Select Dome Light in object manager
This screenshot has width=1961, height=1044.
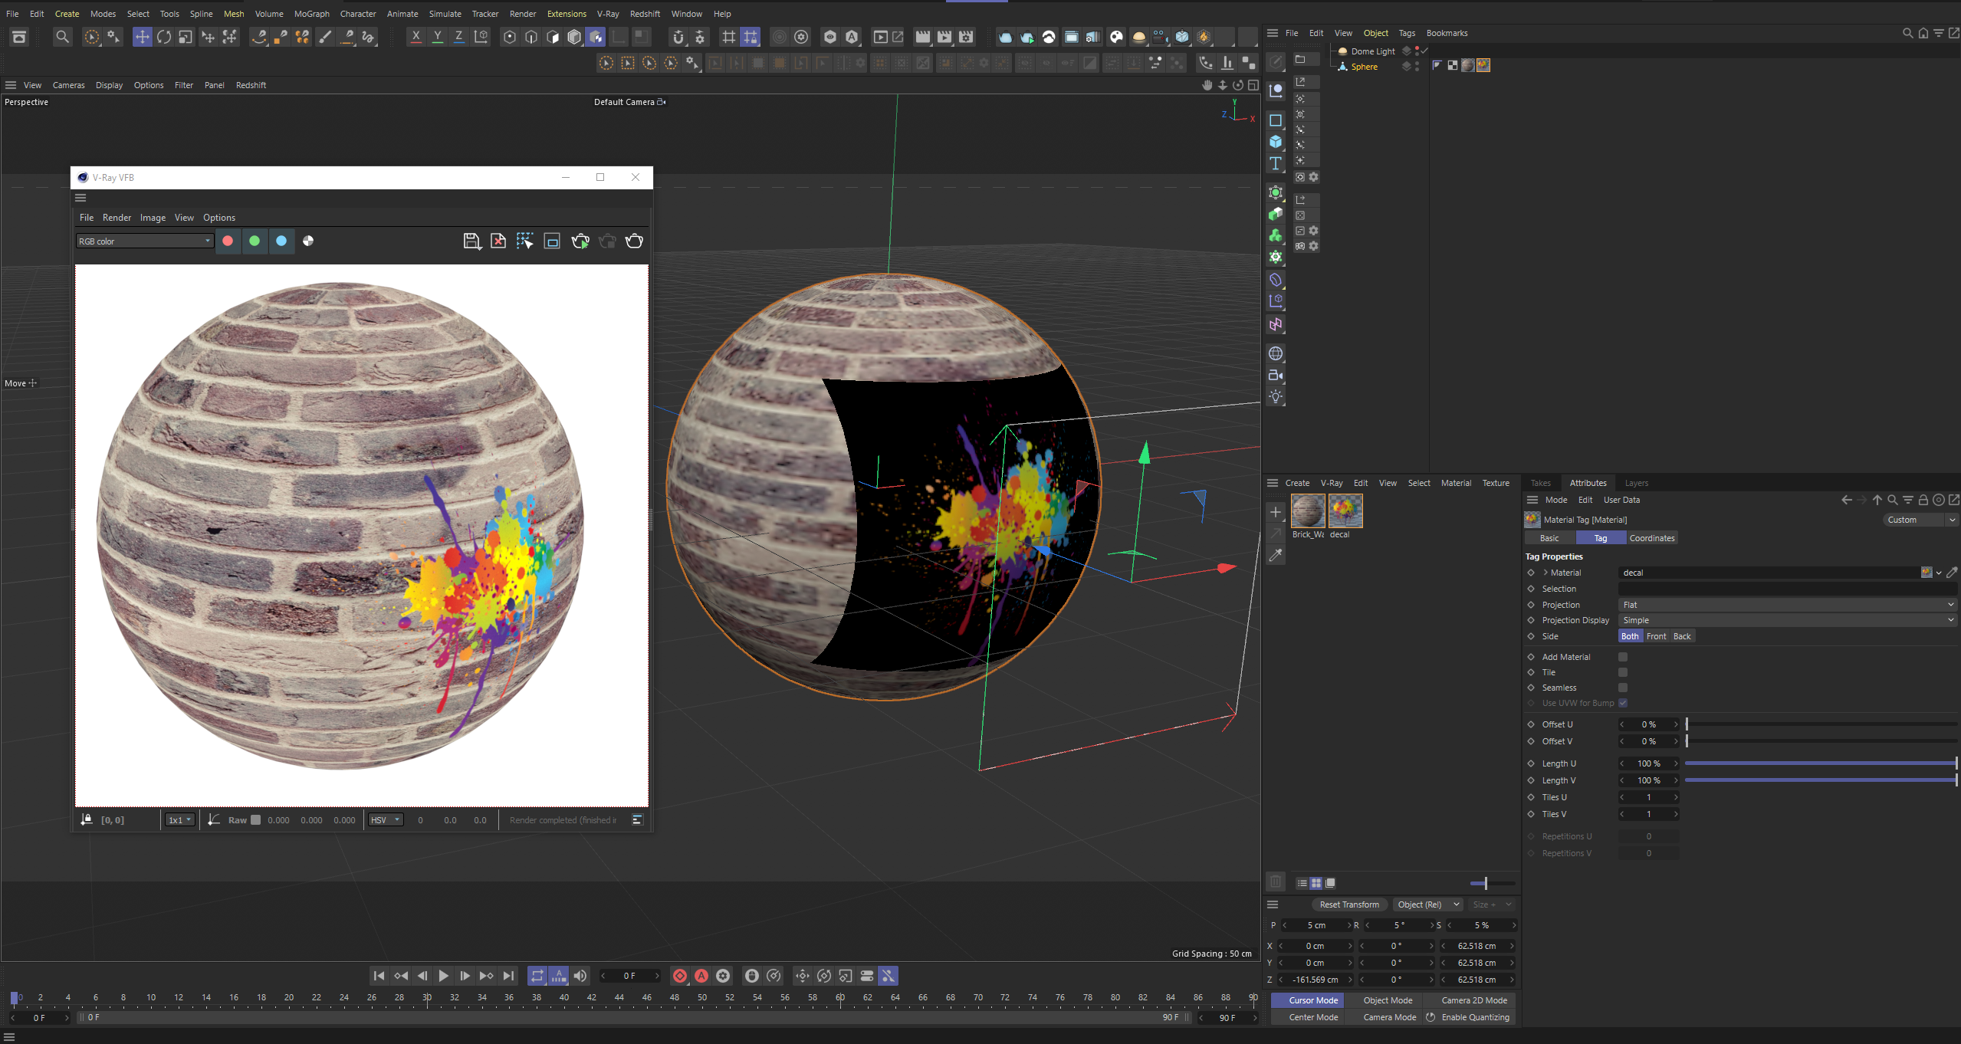[1372, 51]
